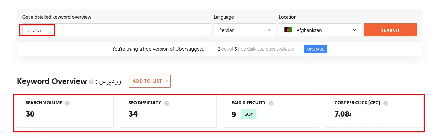Viewport: 441px width, 138px height.
Task: Click the keyword input field
Action: click(x=117, y=30)
